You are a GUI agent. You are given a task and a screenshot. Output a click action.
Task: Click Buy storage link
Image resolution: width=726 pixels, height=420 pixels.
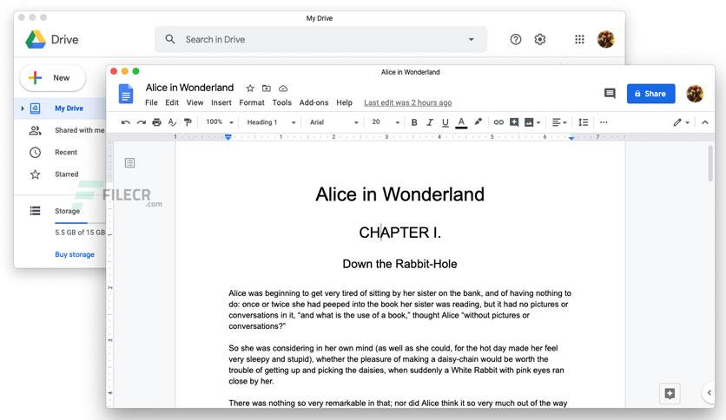pyautogui.click(x=75, y=254)
